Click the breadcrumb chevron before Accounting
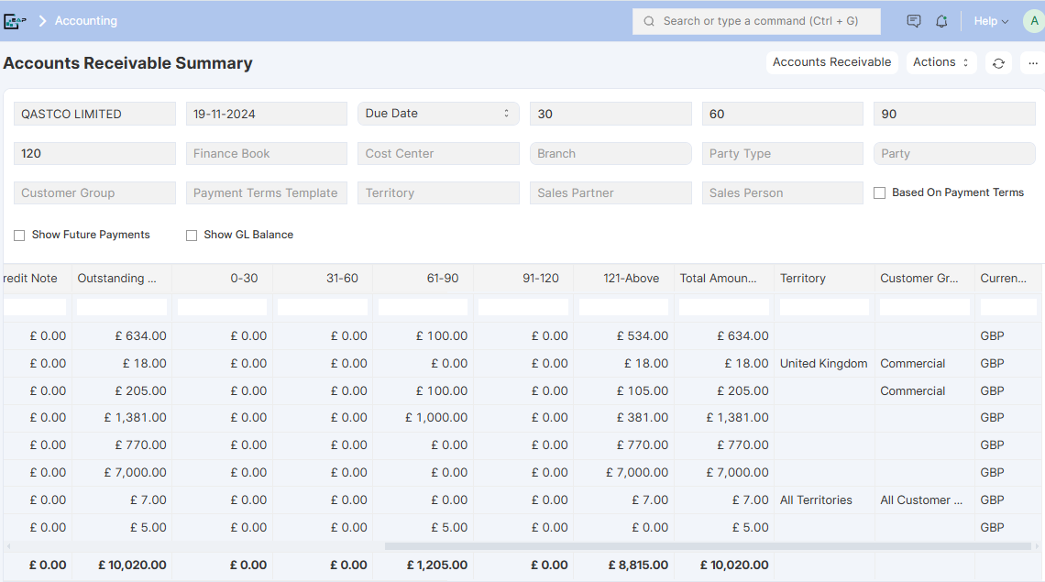This screenshot has width=1045, height=582. pos(43,21)
